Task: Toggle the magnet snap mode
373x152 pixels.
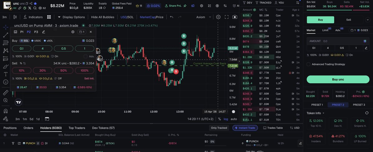Action: point(5,111)
